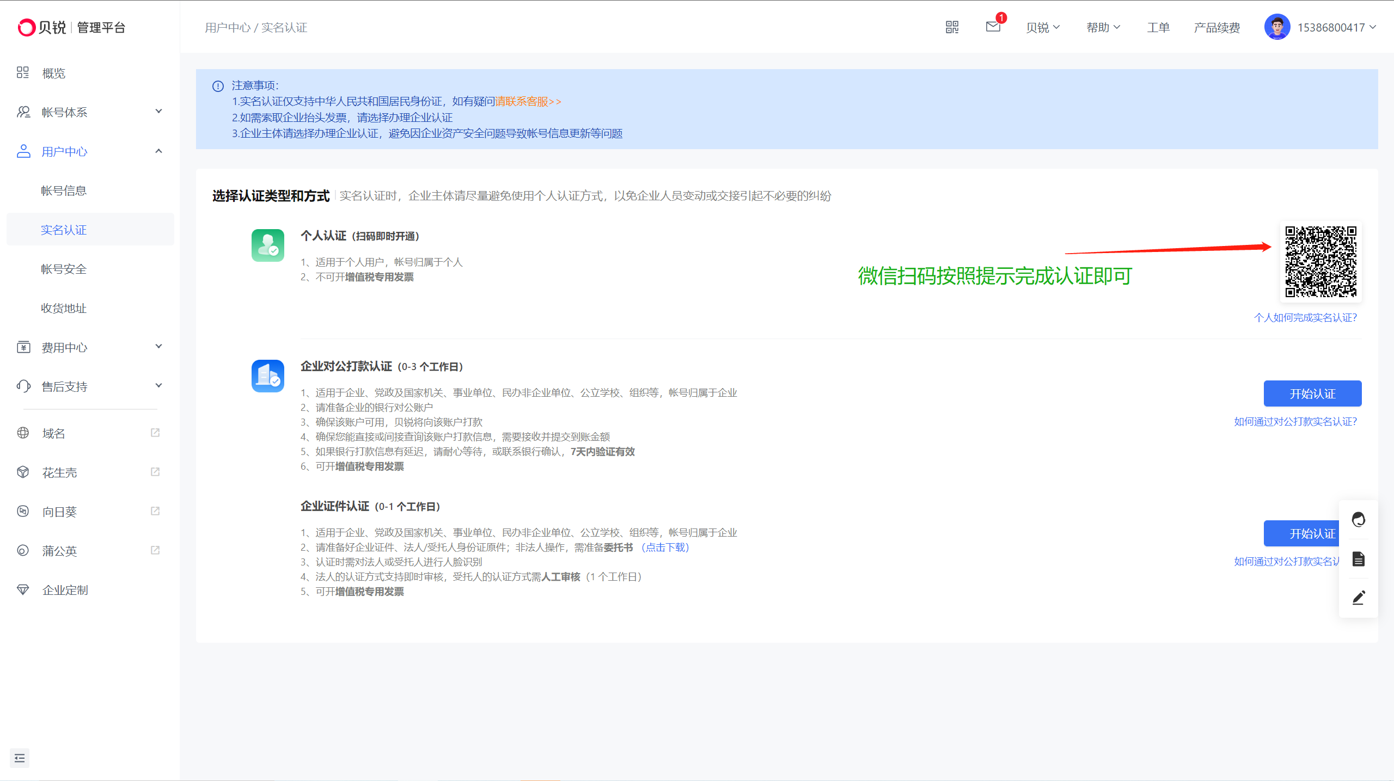Go to 收货地址 menu item
The width and height of the screenshot is (1394, 781).
64,308
